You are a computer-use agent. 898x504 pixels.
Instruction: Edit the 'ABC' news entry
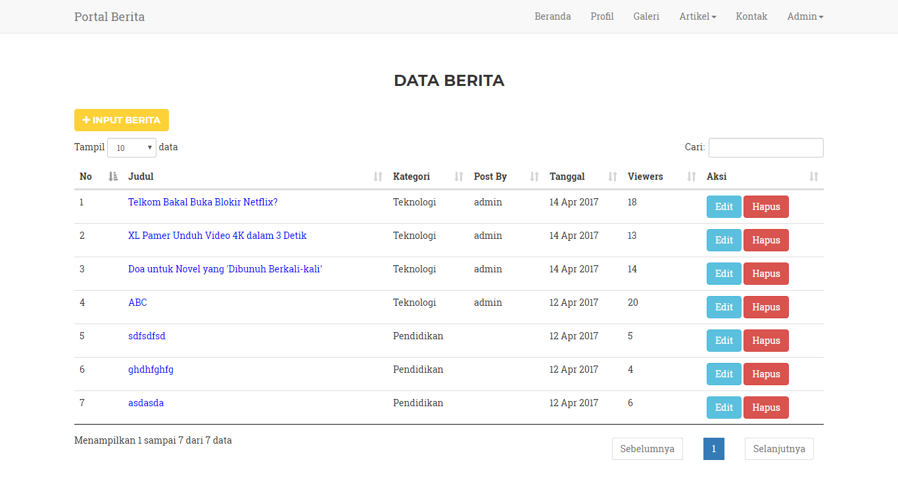tap(723, 307)
